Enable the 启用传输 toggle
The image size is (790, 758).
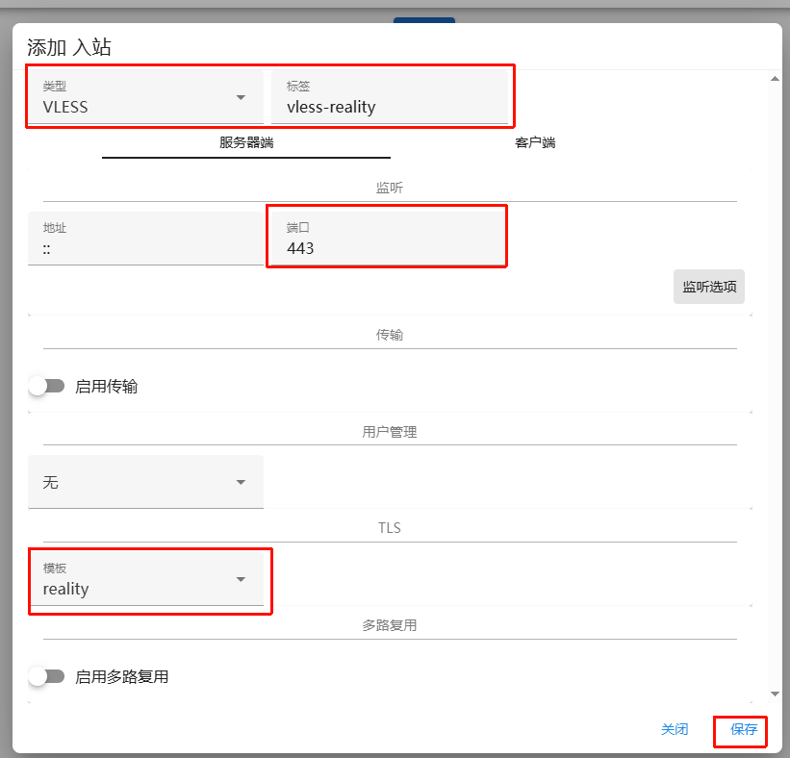46,386
